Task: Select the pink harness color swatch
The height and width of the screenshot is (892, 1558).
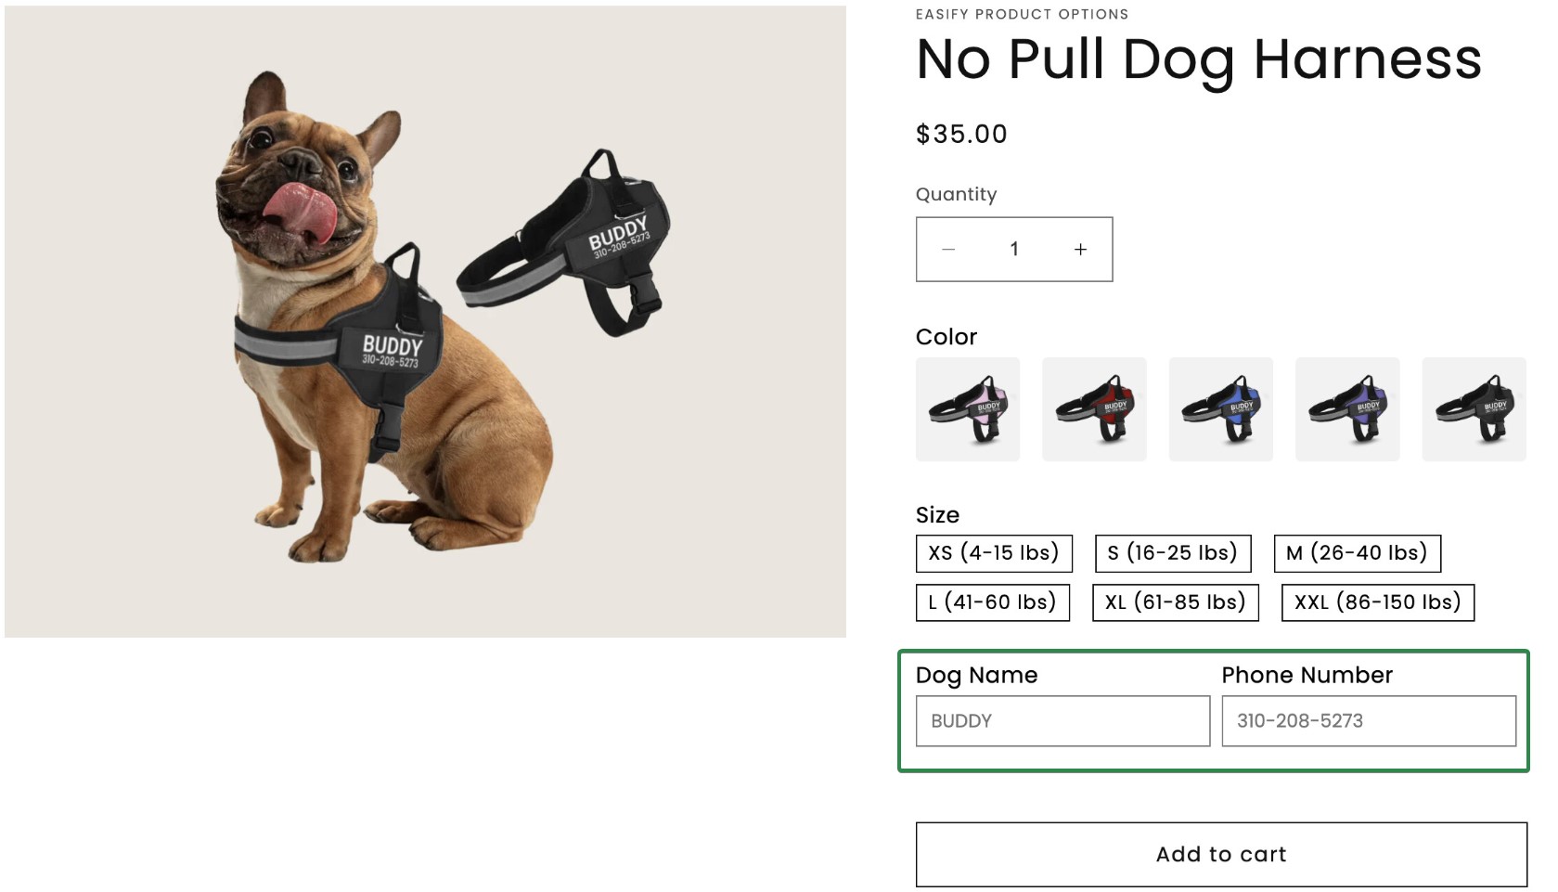Action: [x=968, y=408]
